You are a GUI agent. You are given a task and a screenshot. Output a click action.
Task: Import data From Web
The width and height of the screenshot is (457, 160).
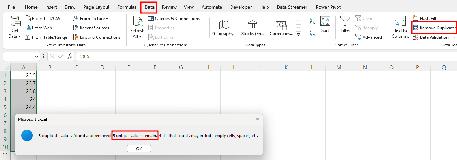click(38, 28)
